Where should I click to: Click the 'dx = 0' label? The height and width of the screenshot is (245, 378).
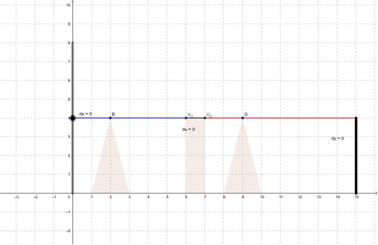click(x=85, y=114)
